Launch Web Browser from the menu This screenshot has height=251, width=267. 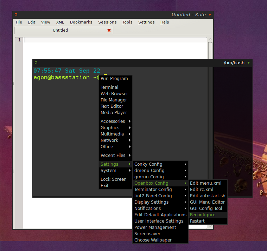pyautogui.click(x=115, y=94)
